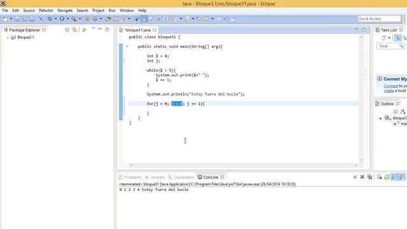Click the Search flashlight toolbar icon
407x229 pixels.
[123, 18]
